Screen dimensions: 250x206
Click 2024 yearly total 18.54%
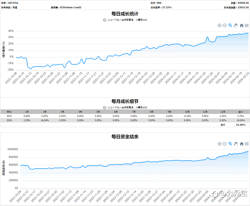[x=241, y=120]
